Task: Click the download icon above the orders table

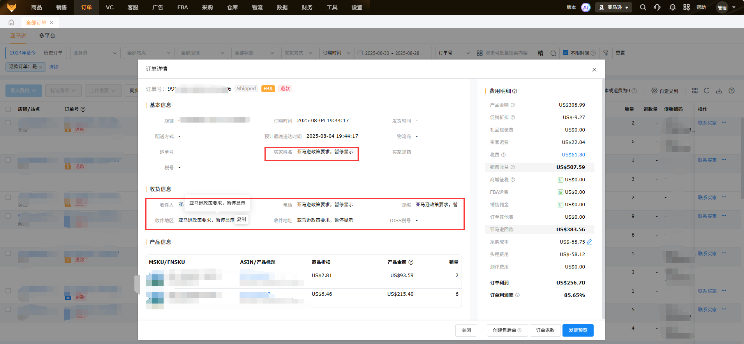Action: point(719,91)
